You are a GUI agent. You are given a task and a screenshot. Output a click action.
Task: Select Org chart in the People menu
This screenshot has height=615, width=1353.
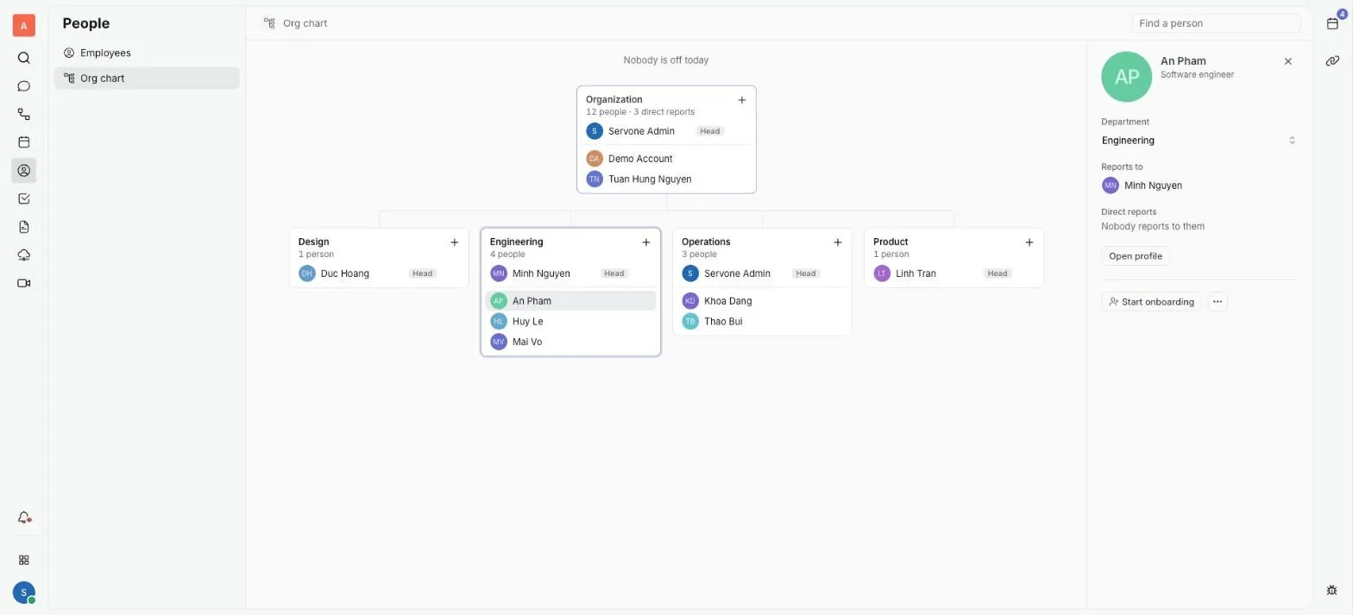(147, 78)
